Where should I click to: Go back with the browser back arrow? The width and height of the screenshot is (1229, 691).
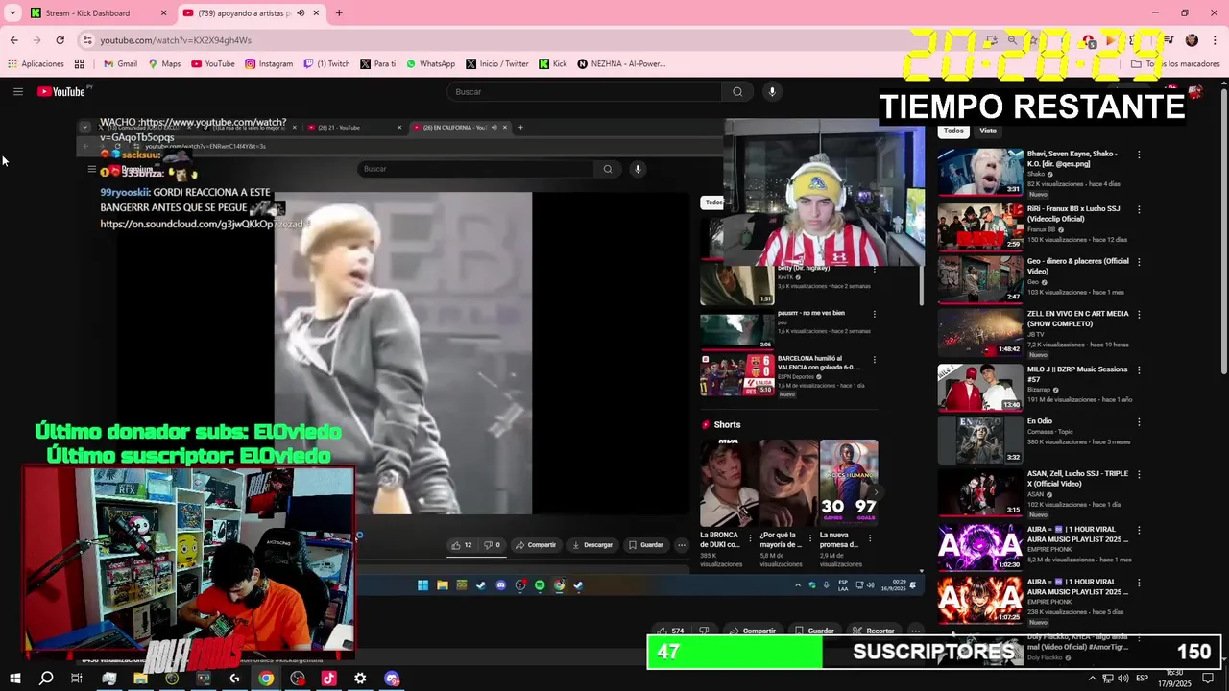pyautogui.click(x=13, y=40)
